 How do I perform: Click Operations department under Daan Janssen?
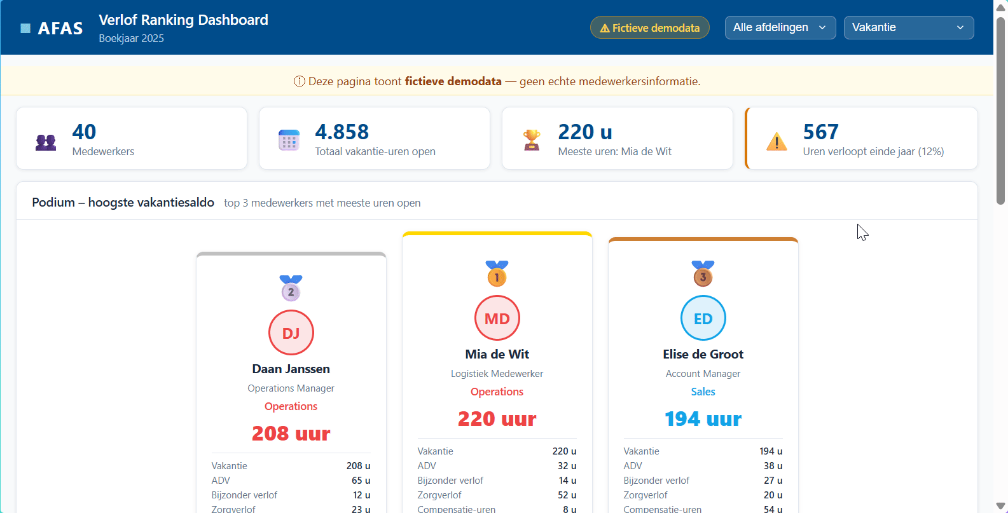pyautogui.click(x=291, y=406)
